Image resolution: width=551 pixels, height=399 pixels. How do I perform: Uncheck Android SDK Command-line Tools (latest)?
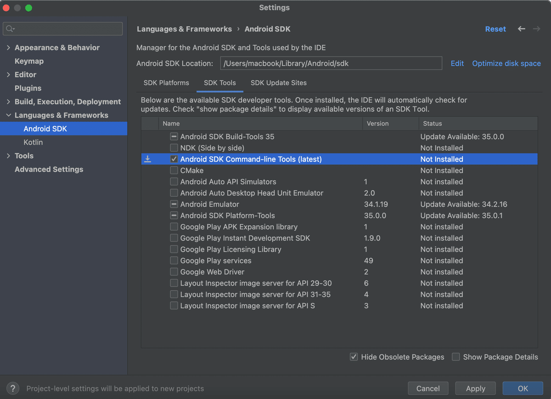coord(174,159)
